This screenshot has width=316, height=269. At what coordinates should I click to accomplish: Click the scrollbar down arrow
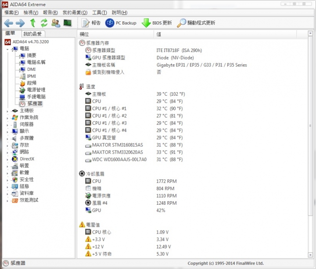point(310,255)
